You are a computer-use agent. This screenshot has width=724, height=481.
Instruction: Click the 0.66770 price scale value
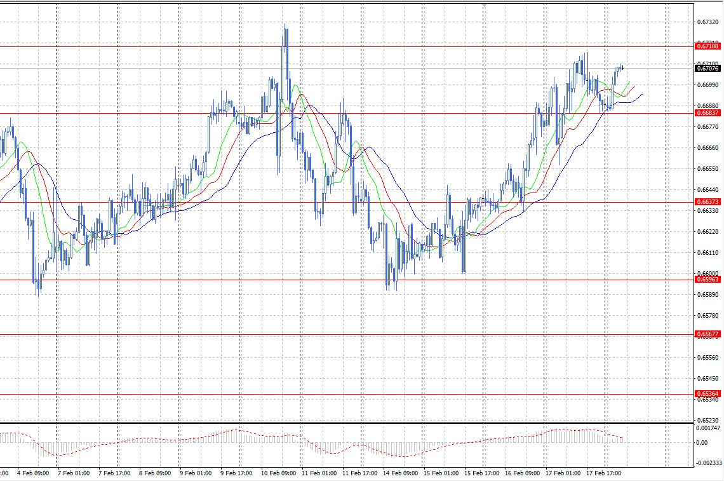pyautogui.click(x=707, y=126)
